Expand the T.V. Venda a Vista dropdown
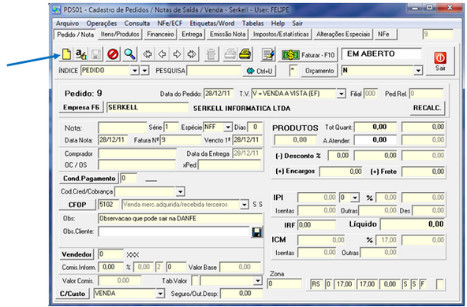The width and height of the screenshot is (467, 307). pyautogui.click(x=341, y=94)
